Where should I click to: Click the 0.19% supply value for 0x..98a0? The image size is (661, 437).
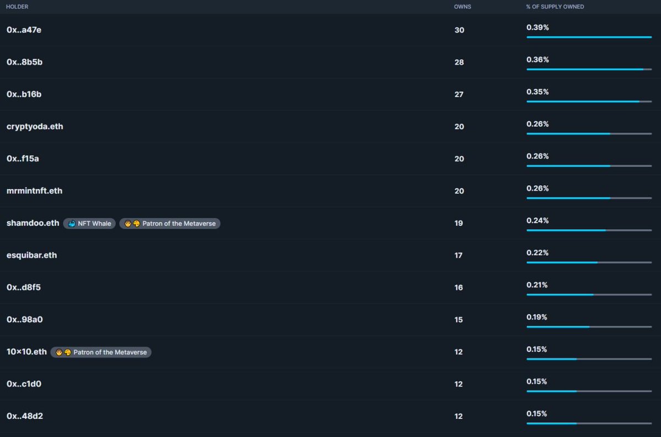(537, 317)
